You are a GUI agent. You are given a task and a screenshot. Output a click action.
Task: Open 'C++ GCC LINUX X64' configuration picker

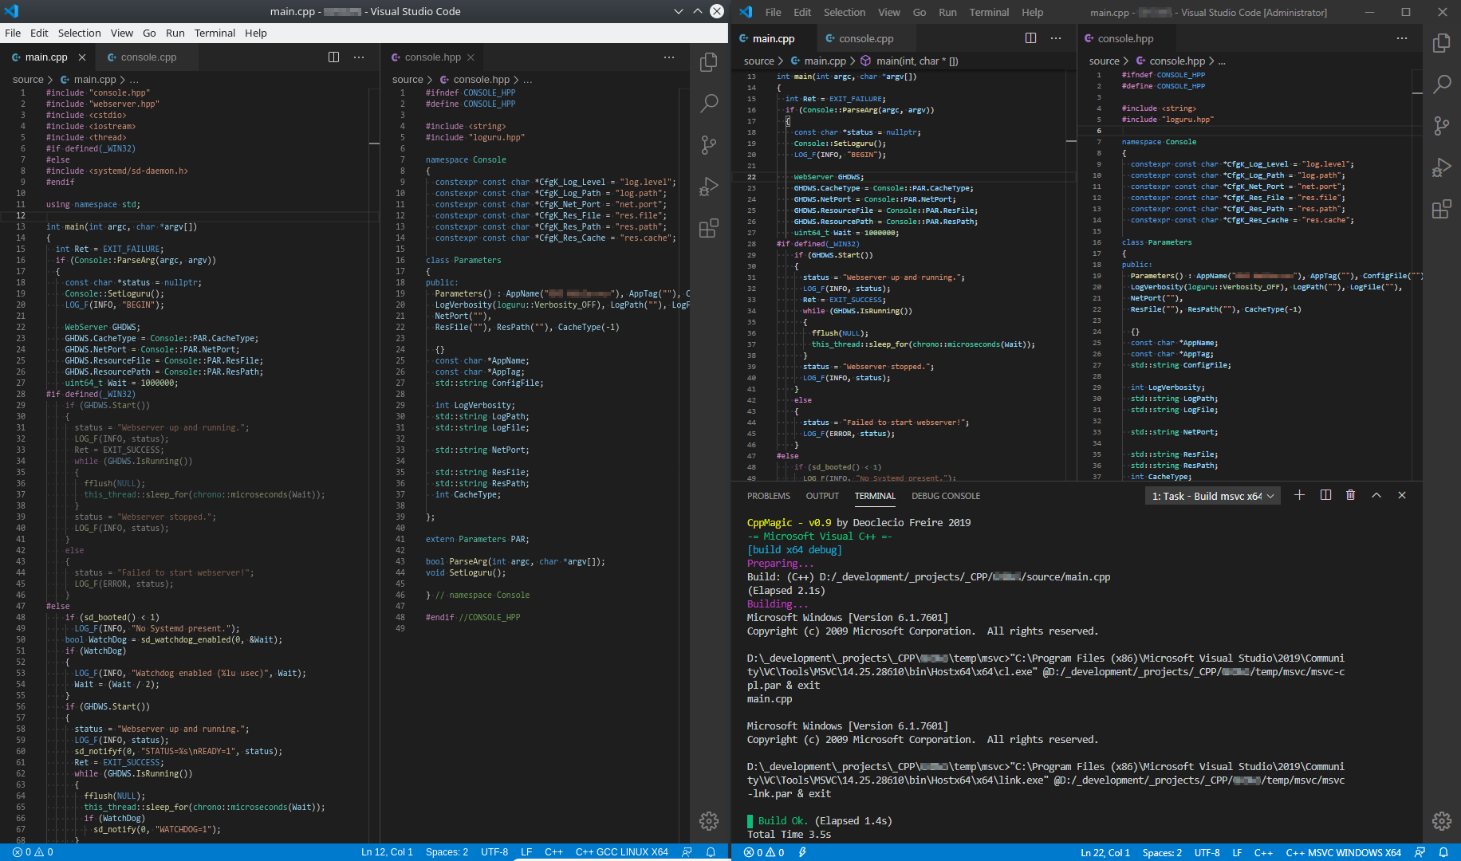pyautogui.click(x=621, y=852)
